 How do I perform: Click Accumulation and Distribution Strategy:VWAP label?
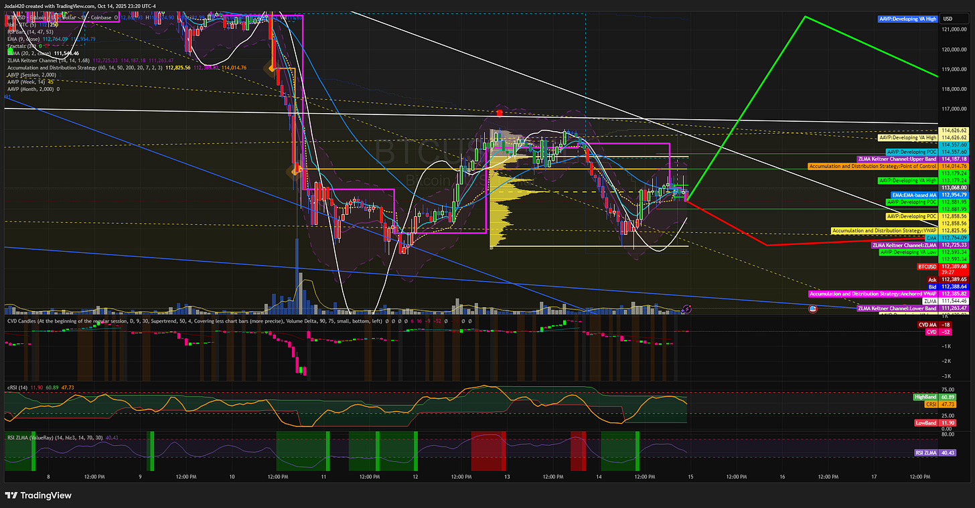(x=884, y=230)
